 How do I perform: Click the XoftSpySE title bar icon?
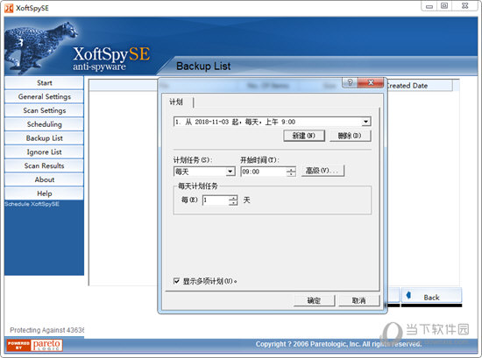coord(9,8)
